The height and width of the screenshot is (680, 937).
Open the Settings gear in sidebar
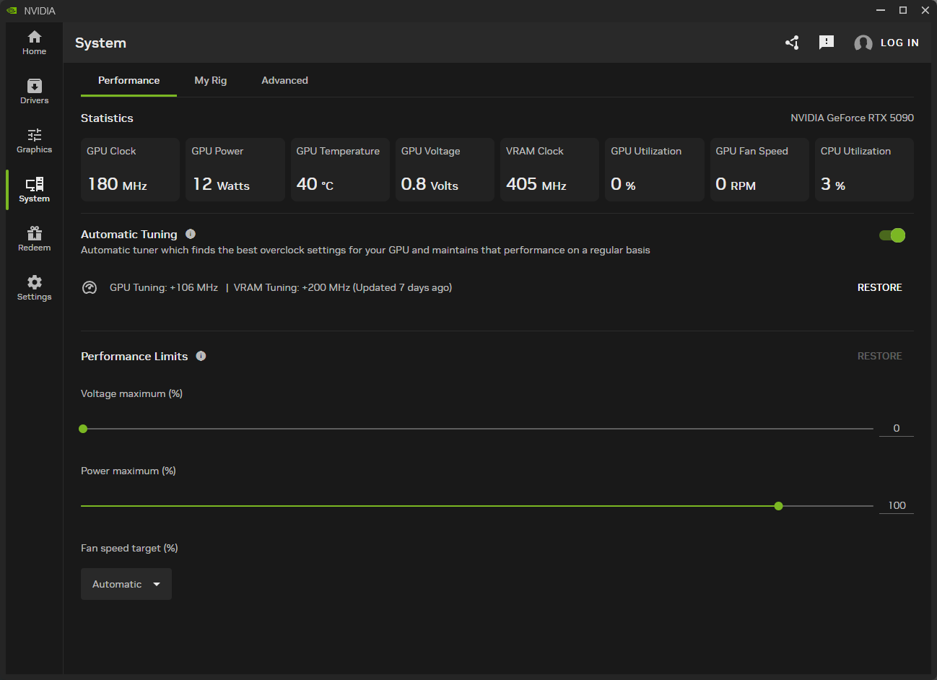[34, 288]
